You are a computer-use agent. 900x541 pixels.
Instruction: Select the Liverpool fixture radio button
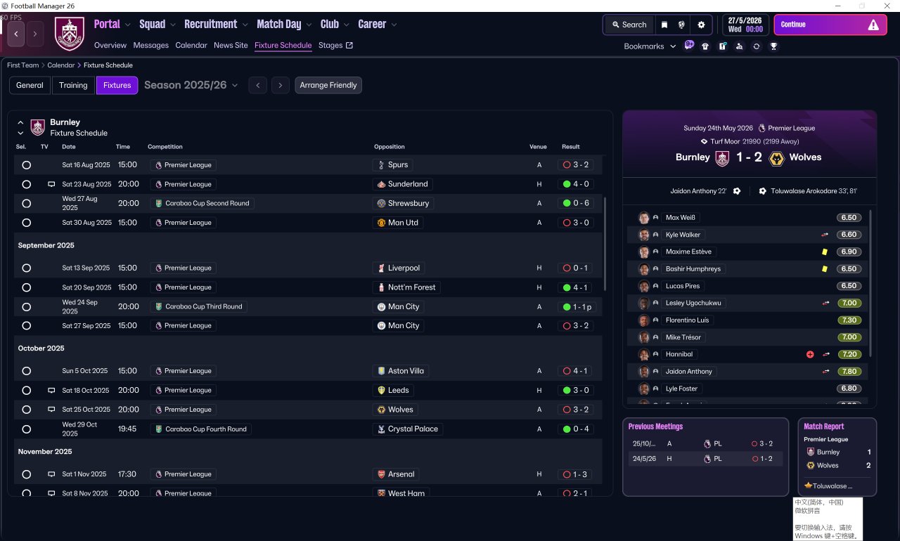26,268
